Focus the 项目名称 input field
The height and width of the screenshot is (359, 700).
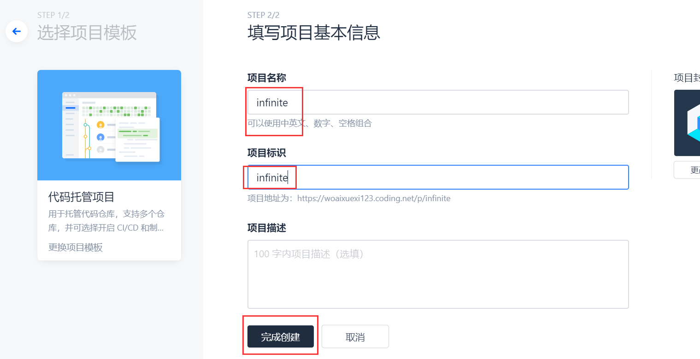click(438, 102)
